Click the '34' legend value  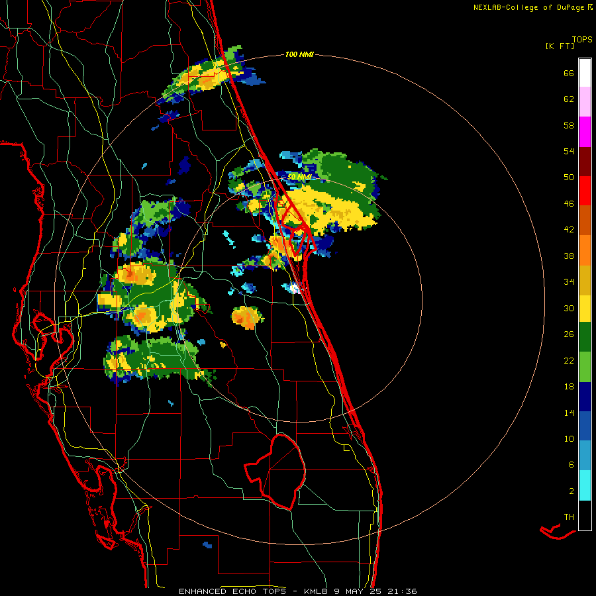click(x=569, y=282)
